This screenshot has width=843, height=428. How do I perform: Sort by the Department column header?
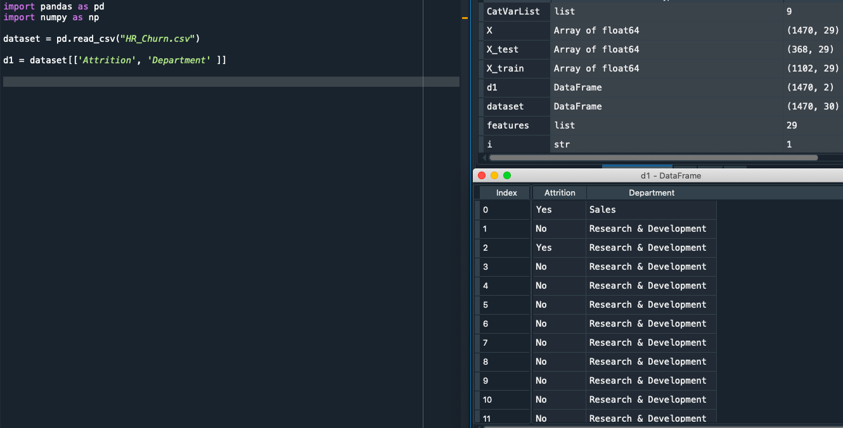[x=652, y=192]
